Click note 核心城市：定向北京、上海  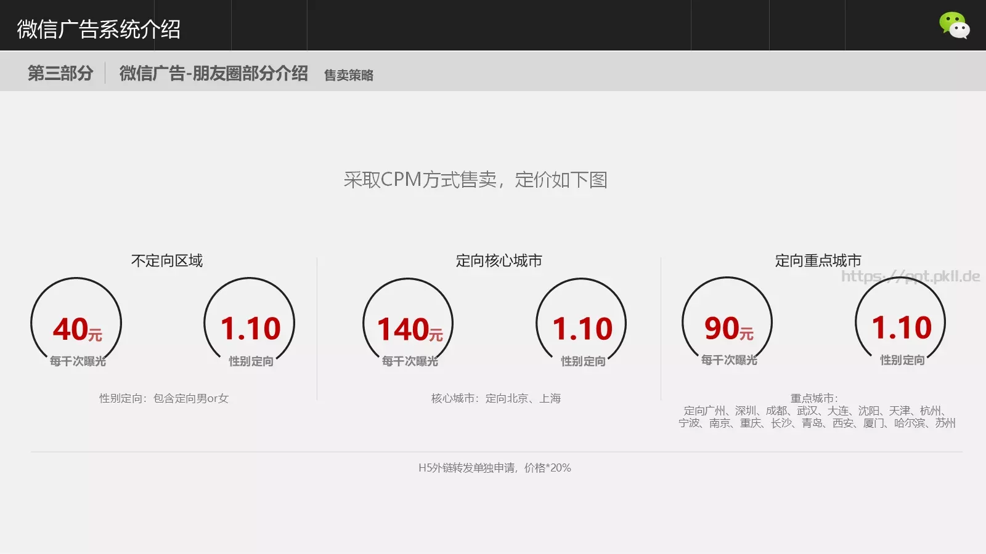tap(496, 398)
